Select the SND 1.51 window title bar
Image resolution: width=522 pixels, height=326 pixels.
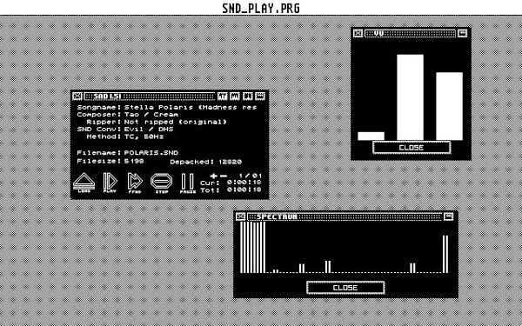coord(150,96)
